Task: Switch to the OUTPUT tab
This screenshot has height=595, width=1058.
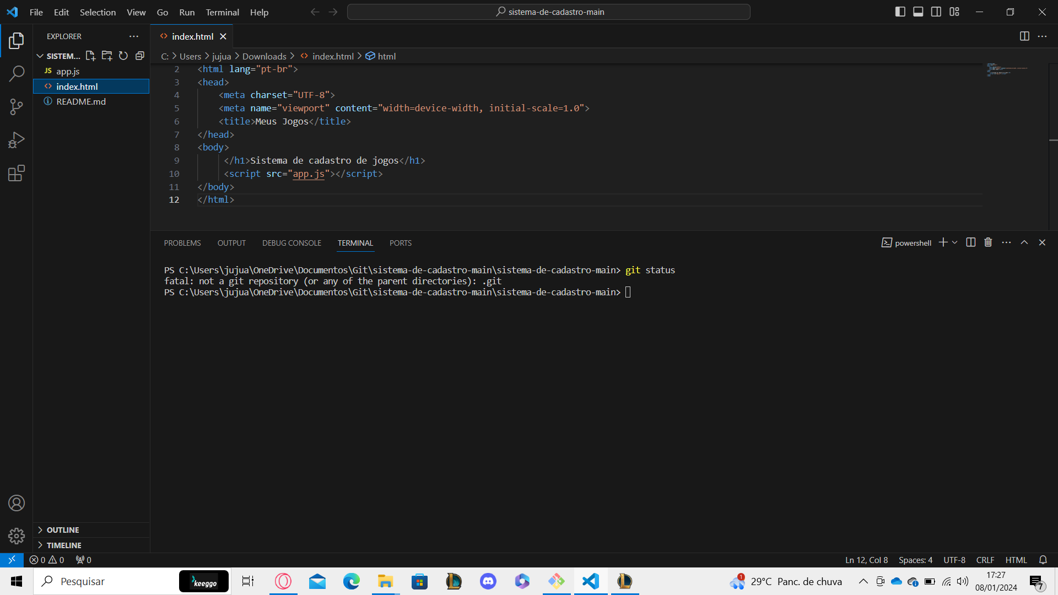Action: pos(231,243)
